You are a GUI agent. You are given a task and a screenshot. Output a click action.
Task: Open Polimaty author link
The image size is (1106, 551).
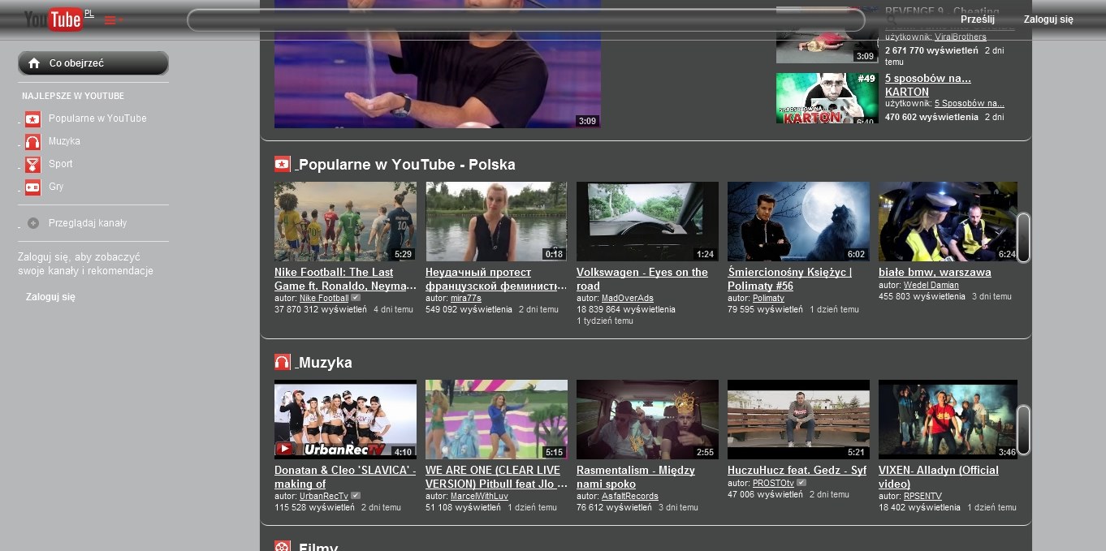(768, 298)
